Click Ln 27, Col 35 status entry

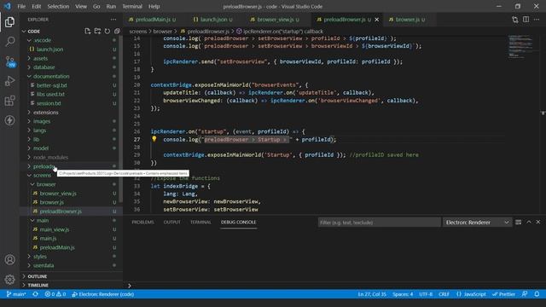coord(372,294)
